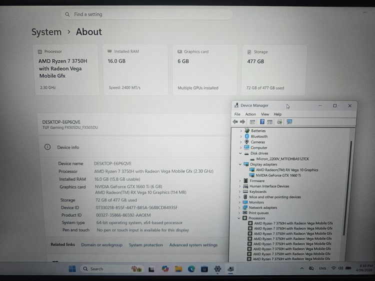This screenshot has height=281, width=375.
Task: Click the Back arrow in Device Manager toolbar
Action: (235, 121)
